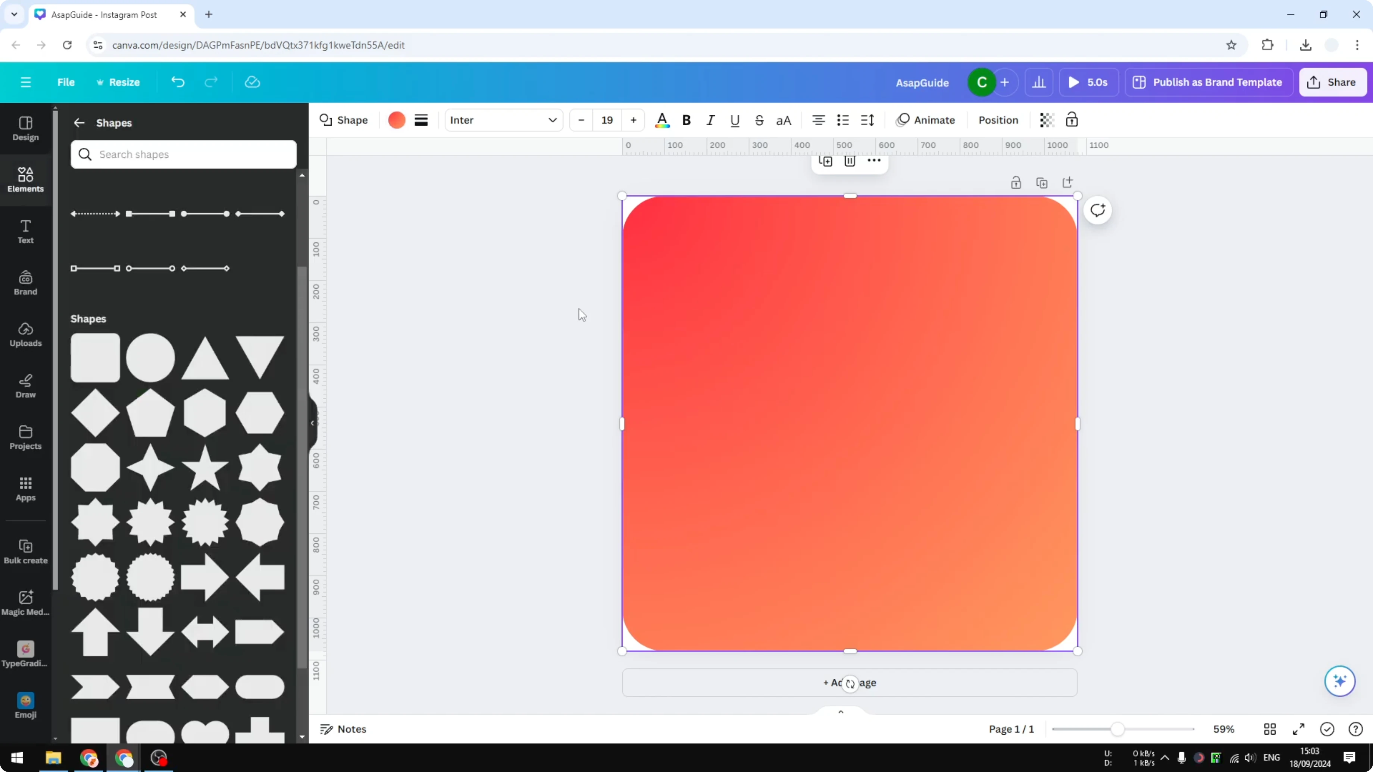Open the Apps panel
The height and width of the screenshot is (772, 1373).
click(26, 489)
